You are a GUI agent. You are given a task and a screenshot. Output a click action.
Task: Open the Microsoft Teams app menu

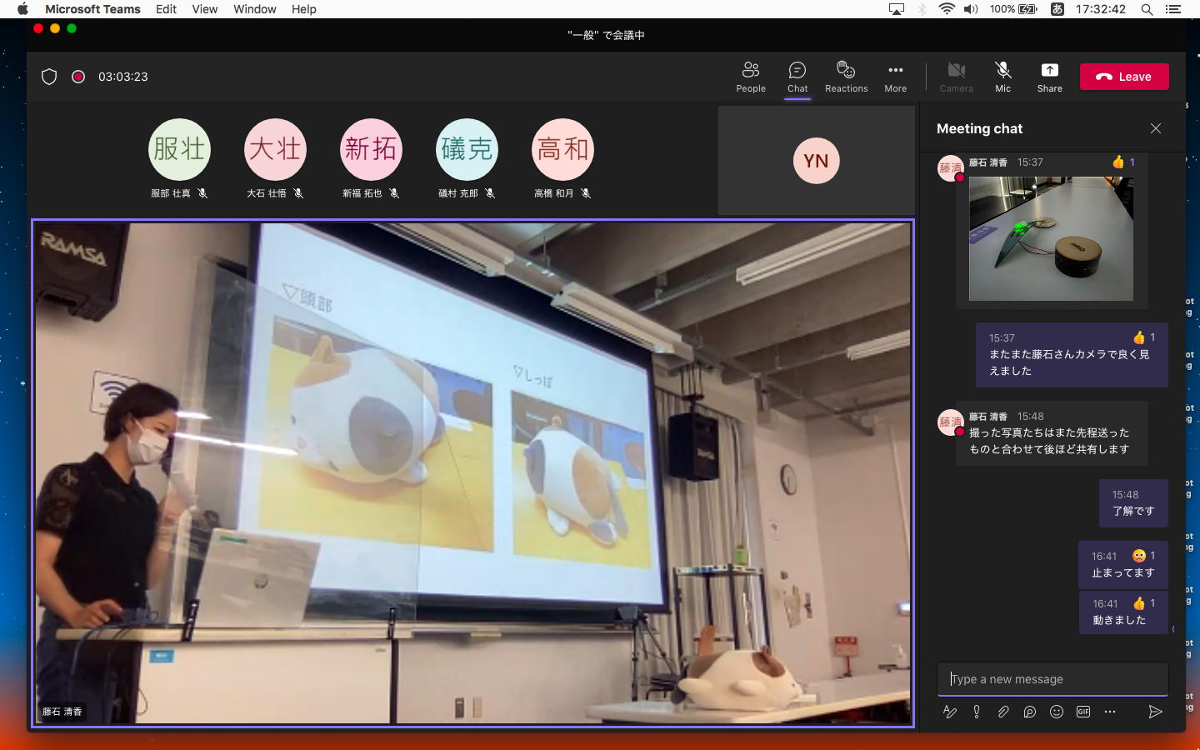(x=92, y=9)
